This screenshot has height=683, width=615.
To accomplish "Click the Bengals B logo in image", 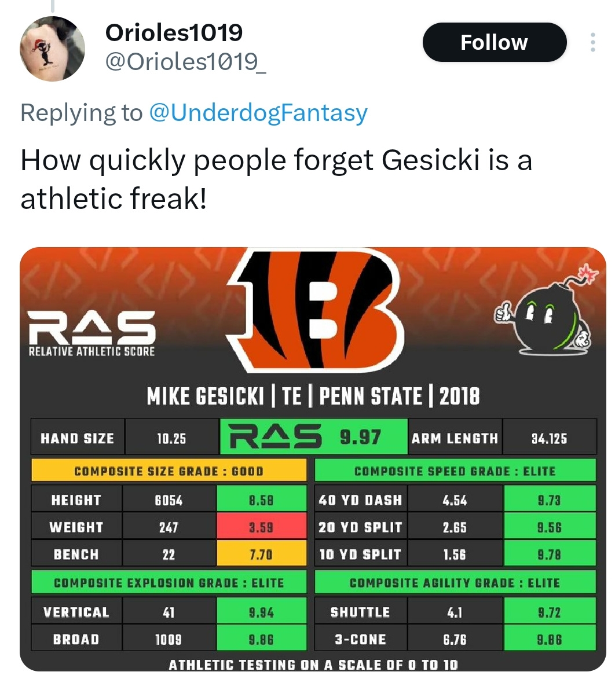I will pyautogui.click(x=314, y=311).
